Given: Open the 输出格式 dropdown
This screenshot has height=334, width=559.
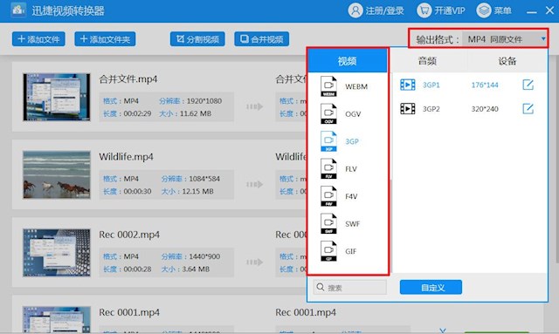Looking at the screenshot, I should pos(505,39).
